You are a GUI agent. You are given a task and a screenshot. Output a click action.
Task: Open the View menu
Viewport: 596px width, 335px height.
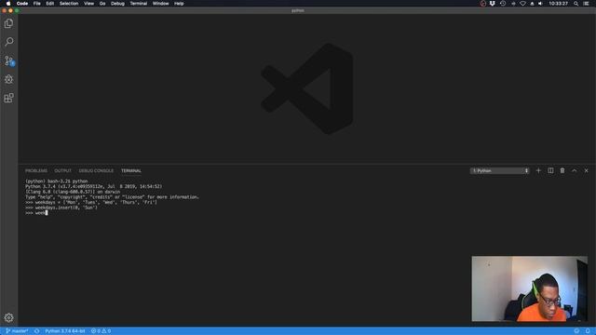coord(89,4)
